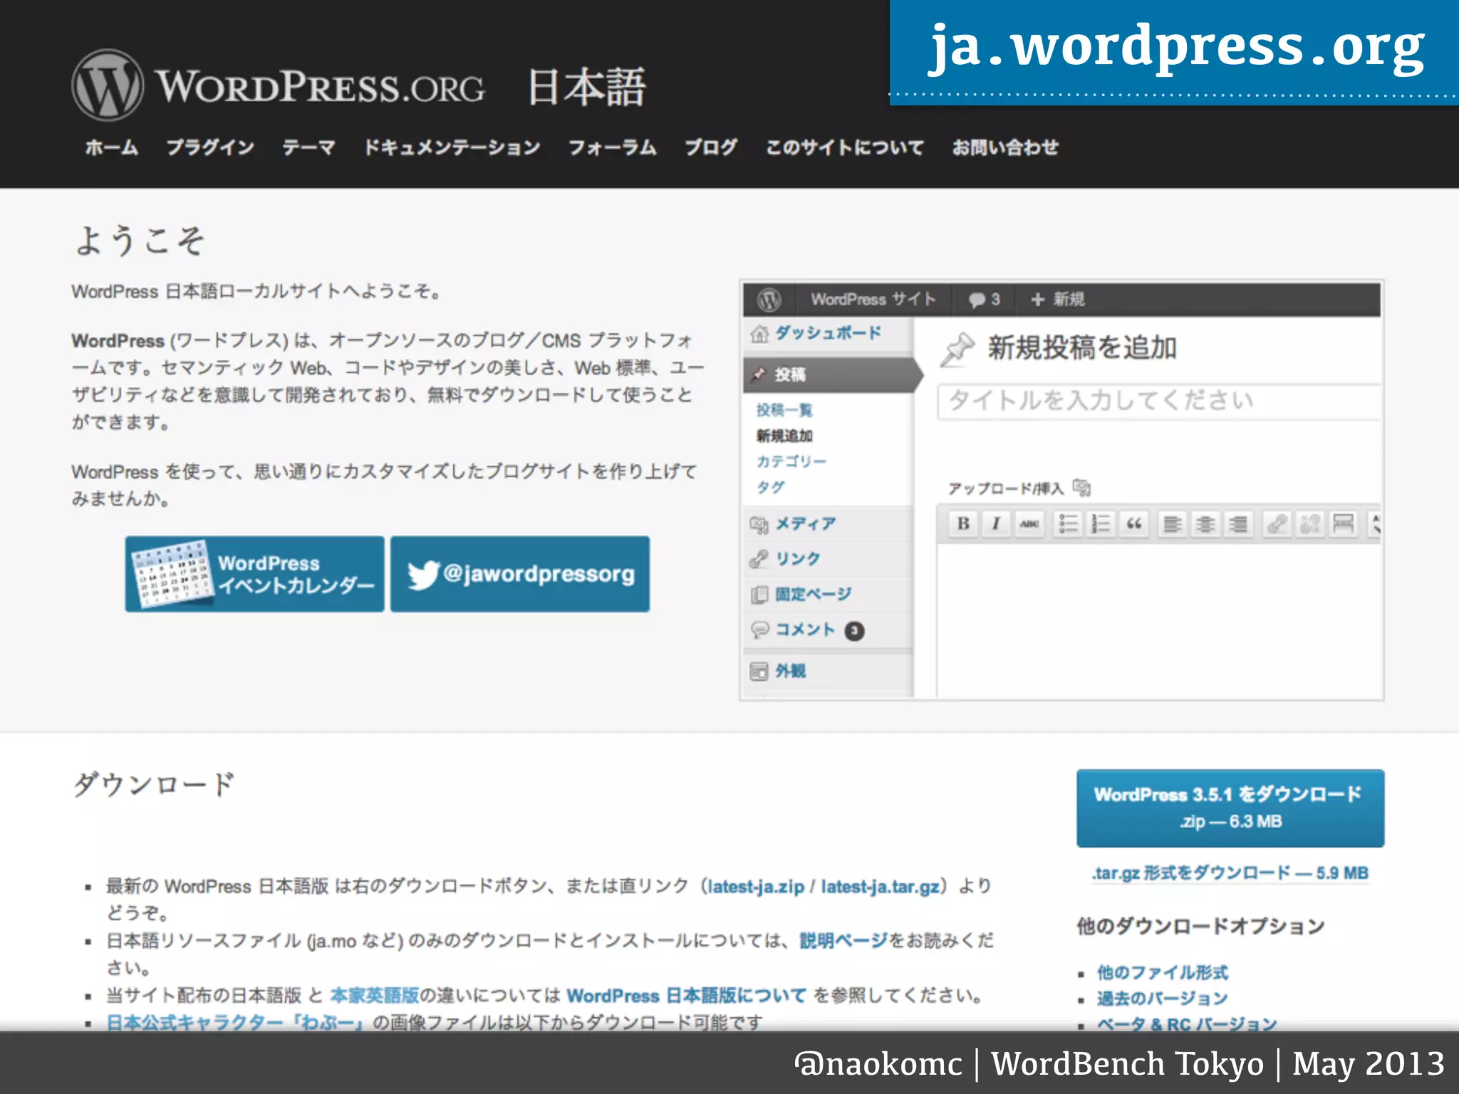This screenshot has height=1094, width=1459.
Task: Align text right in the editor
Action: point(1239,524)
